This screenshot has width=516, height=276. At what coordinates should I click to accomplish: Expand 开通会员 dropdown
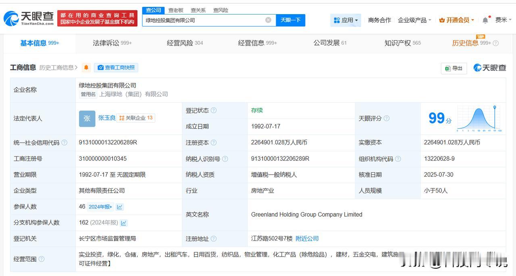pos(456,20)
